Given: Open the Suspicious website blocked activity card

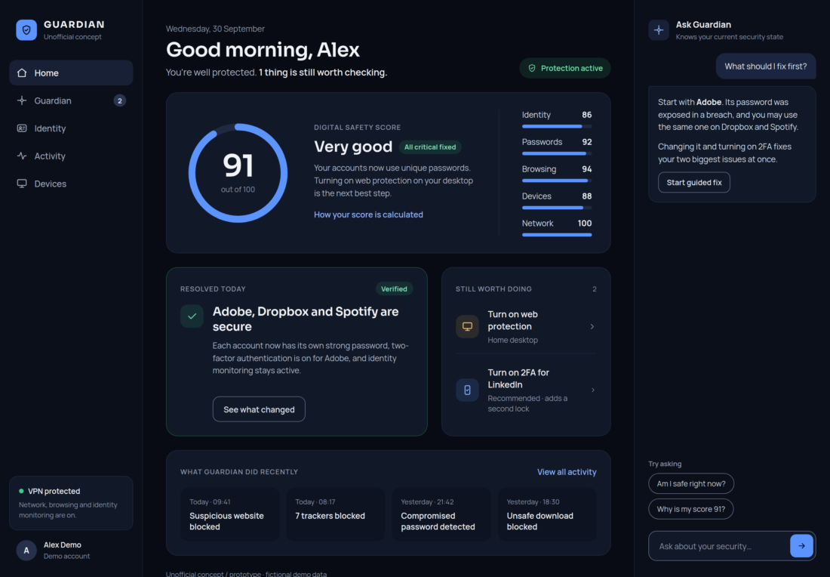Looking at the screenshot, I should click(229, 514).
